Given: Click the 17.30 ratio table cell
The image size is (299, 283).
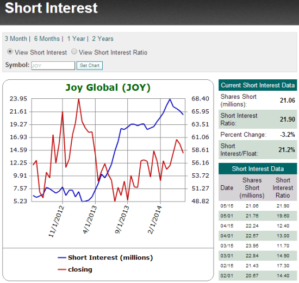Looking at the screenshot, I should [283, 266].
